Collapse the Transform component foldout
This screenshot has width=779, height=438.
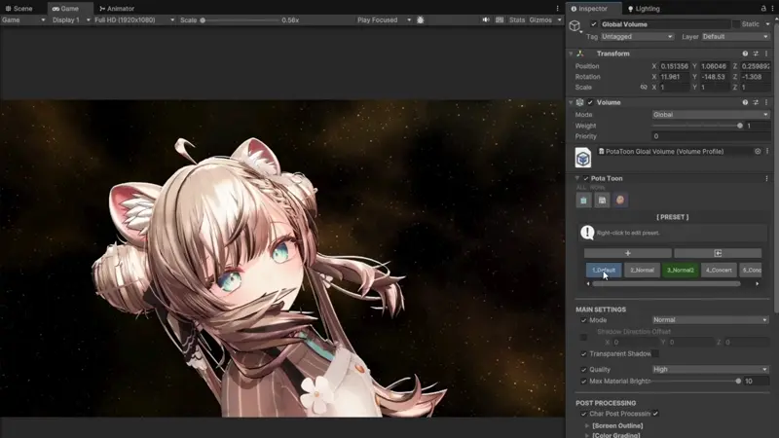pyautogui.click(x=571, y=54)
